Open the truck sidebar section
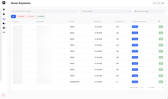 coord(4,23)
